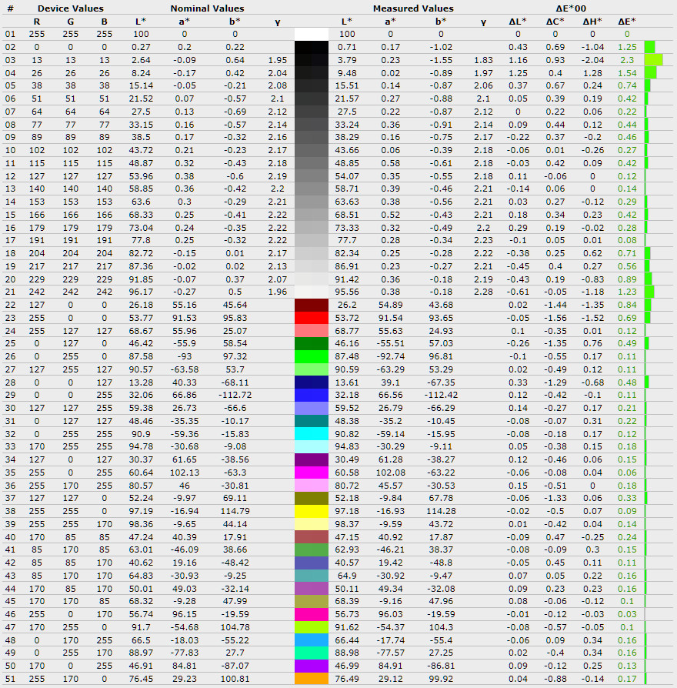Click the ΔH* column header

click(592, 22)
